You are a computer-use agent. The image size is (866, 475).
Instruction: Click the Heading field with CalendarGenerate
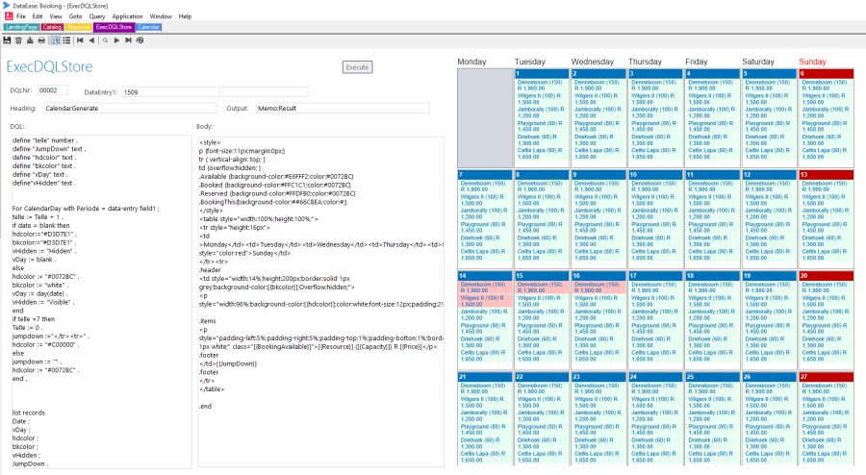tap(130, 108)
